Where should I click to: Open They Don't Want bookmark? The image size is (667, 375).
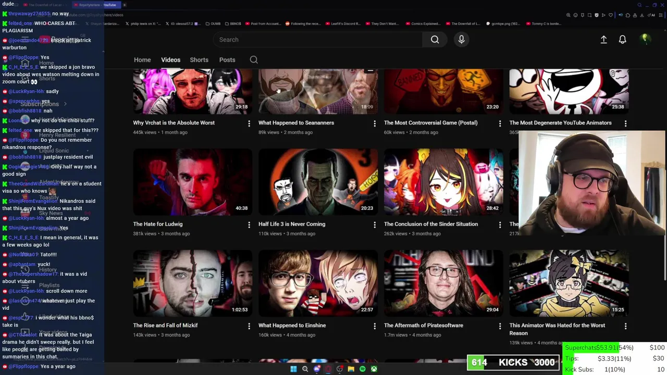(382, 23)
